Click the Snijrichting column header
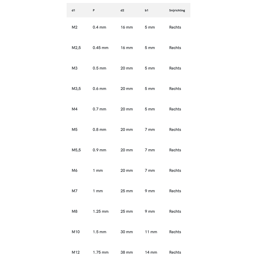The width and height of the screenshot is (257, 257). (x=177, y=11)
